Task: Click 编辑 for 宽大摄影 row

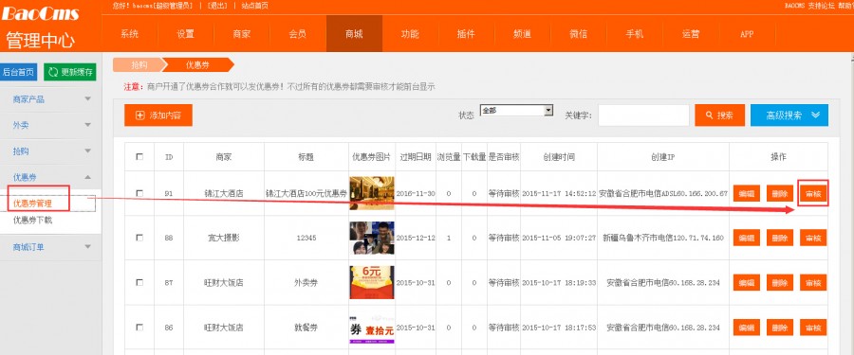Action: click(746, 238)
